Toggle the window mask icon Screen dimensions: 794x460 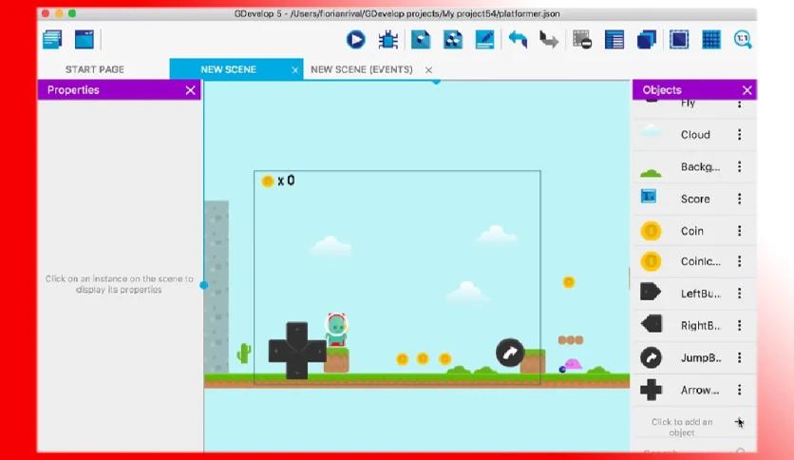click(678, 40)
